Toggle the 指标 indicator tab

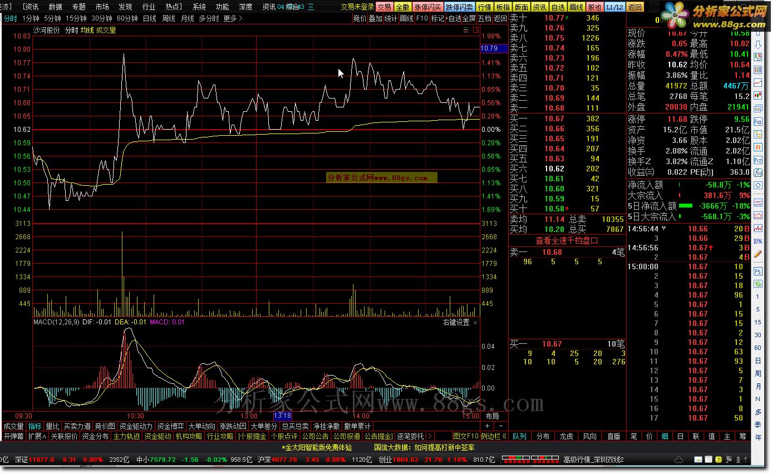pos(35,426)
